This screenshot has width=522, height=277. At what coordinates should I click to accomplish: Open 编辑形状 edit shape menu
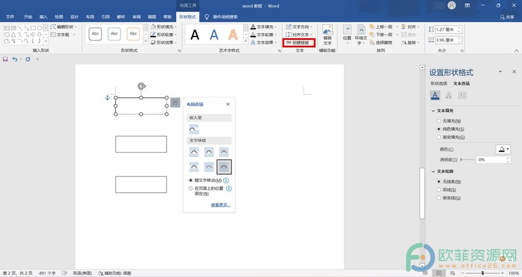64,27
